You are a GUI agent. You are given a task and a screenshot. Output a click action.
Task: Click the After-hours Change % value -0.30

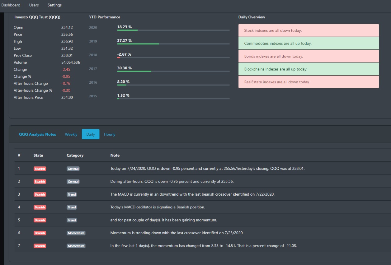pos(66,91)
